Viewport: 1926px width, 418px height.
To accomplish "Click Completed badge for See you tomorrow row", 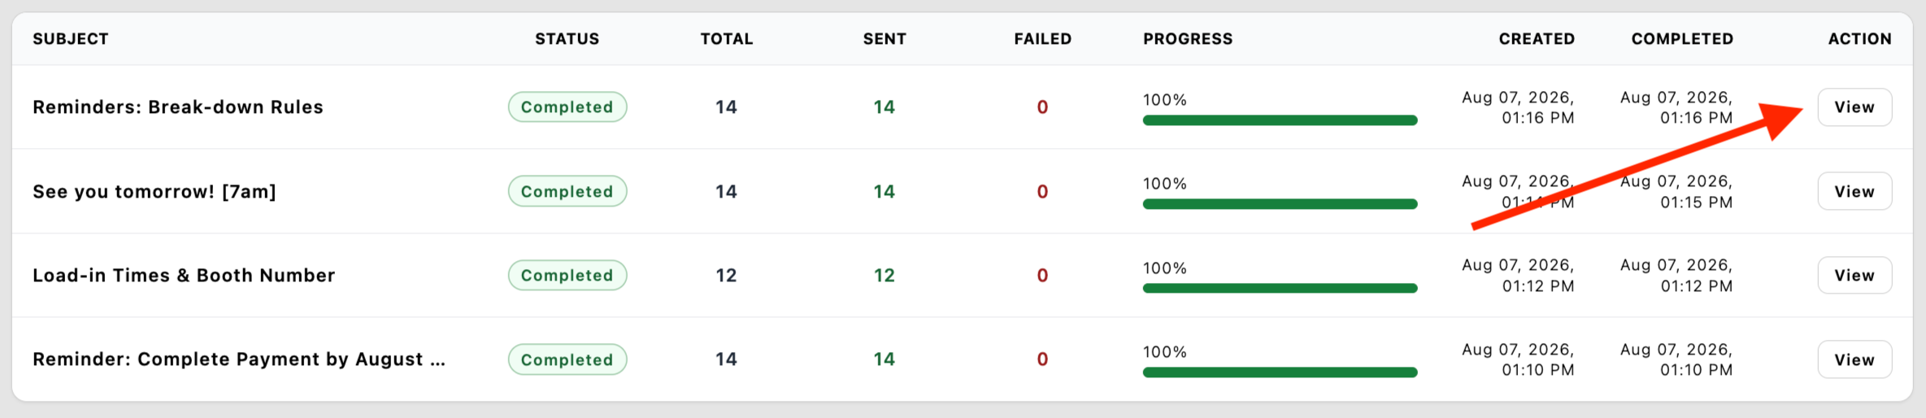I will coord(567,191).
